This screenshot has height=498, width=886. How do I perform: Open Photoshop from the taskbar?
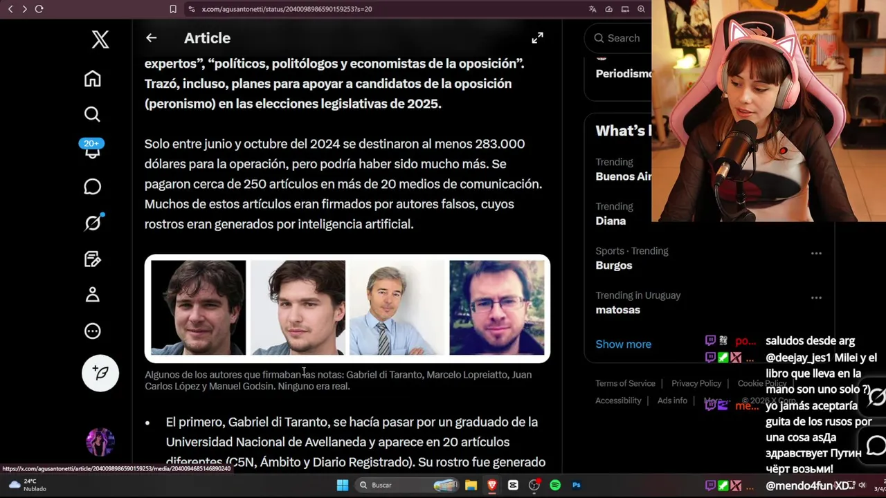[x=576, y=485]
